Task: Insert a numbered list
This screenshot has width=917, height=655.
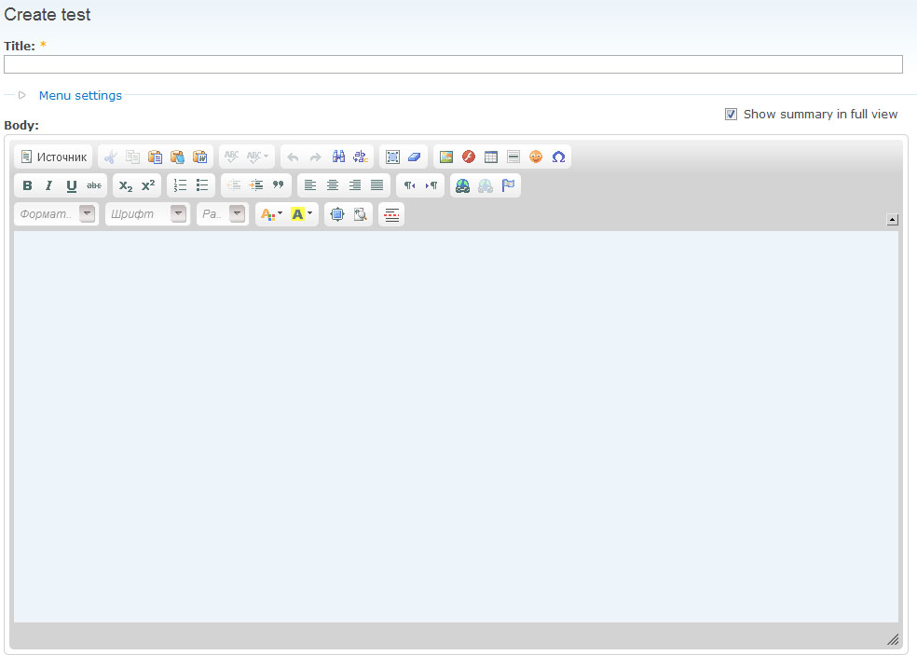Action: 180,185
